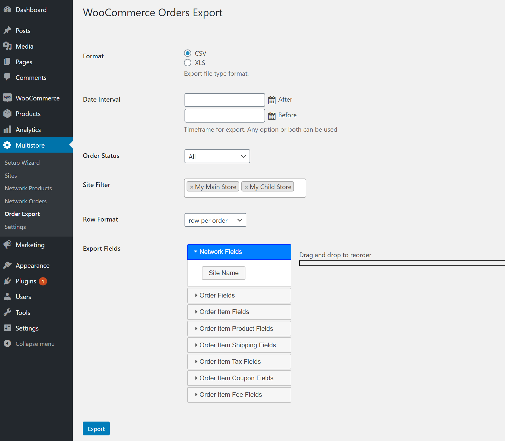Image resolution: width=505 pixels, height=441 pixels.
Task: Click the Site Name field button
Action: point(224,273)
